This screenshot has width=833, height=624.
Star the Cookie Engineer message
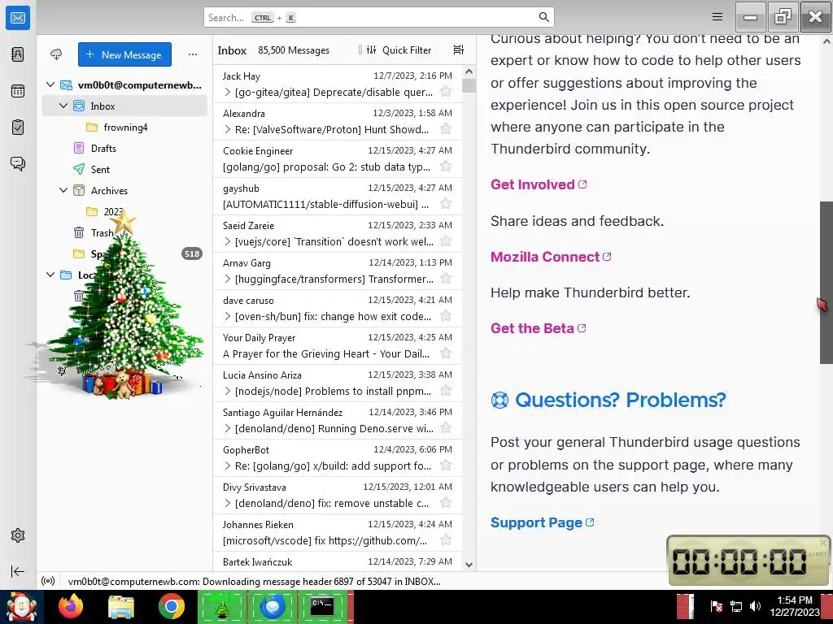(x=446, y=167)
